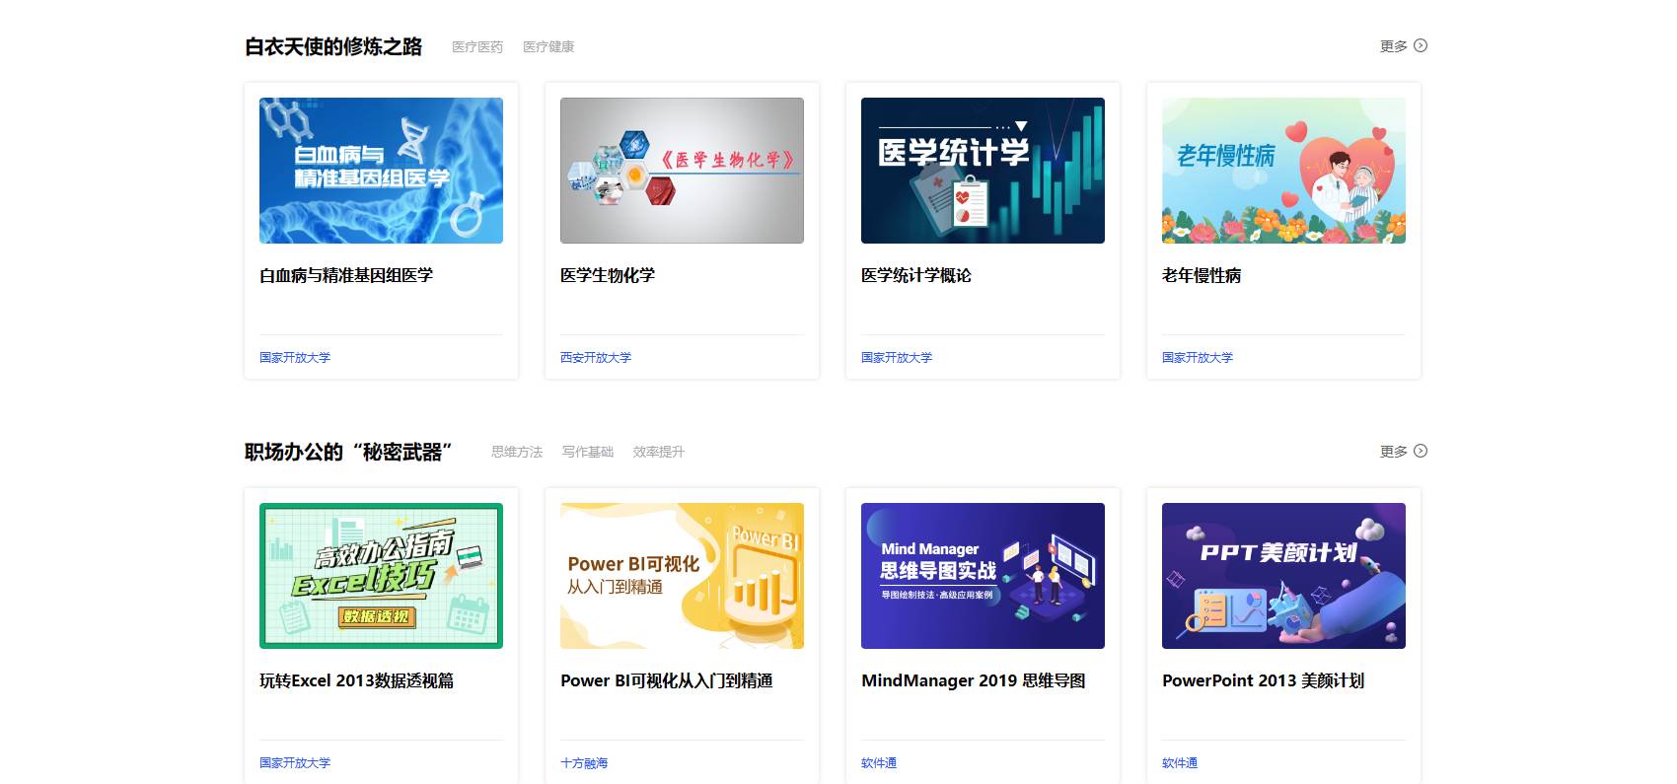The width and height of the screenshot is (1677, 784).
Task: Open the 医学生物化学 course thumbnail
Action: (682, 171)
